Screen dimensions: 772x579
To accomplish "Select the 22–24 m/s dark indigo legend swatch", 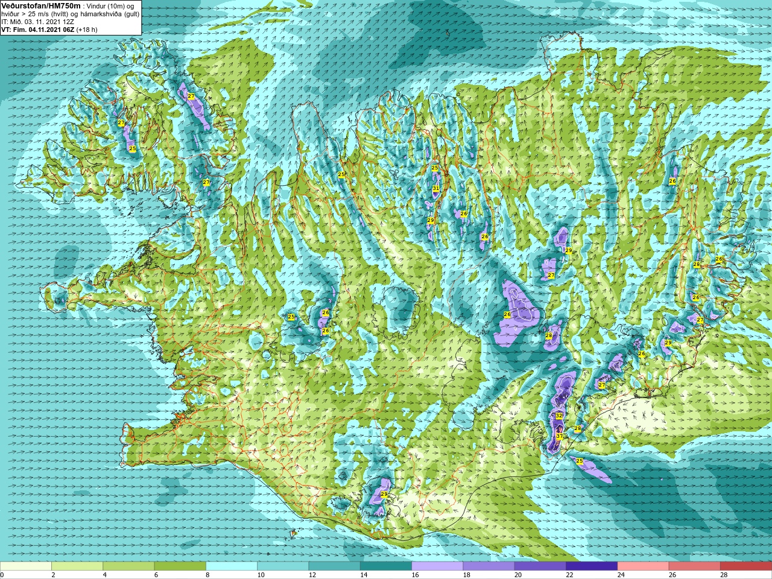I will pyautogui.click(x=592, y=566).
